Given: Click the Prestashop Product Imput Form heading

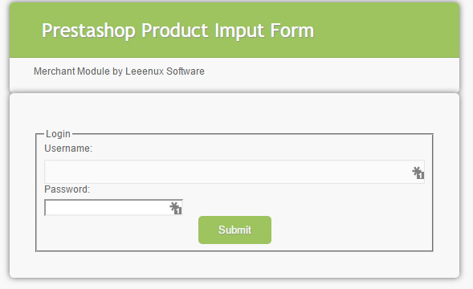Looking at the screenshot, I should click(177, 31).
